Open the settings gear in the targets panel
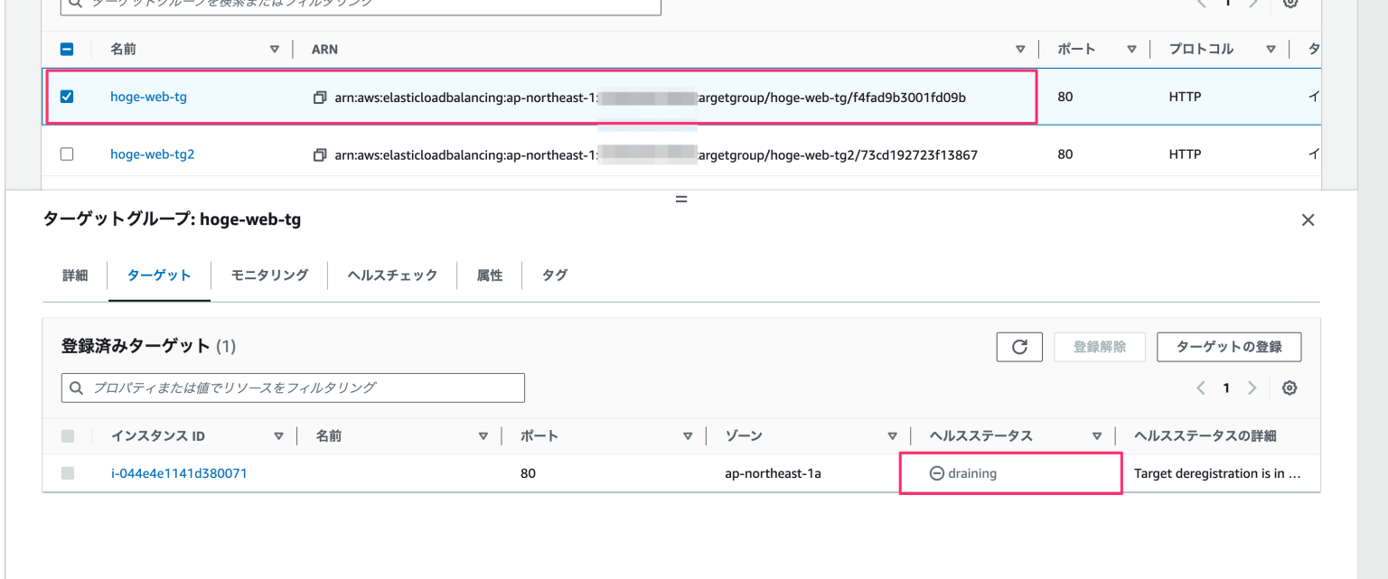1388x579 pixels. pos(1290,387)
